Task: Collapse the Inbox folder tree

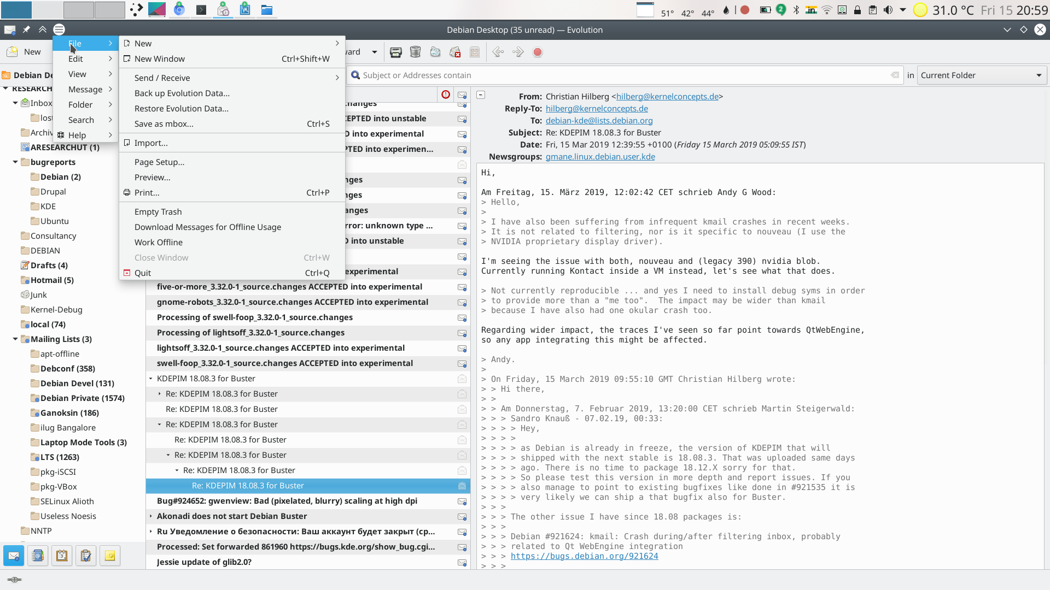Action: (x=15, y=103)
